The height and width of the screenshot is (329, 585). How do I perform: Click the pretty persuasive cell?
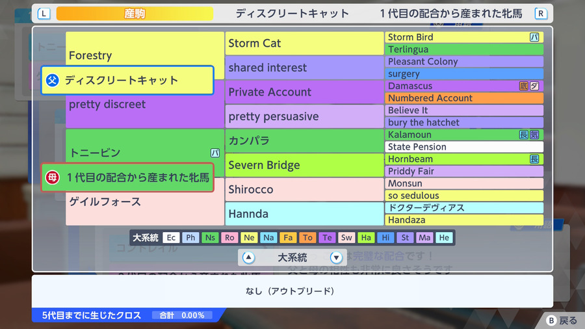tap(304, 116)
